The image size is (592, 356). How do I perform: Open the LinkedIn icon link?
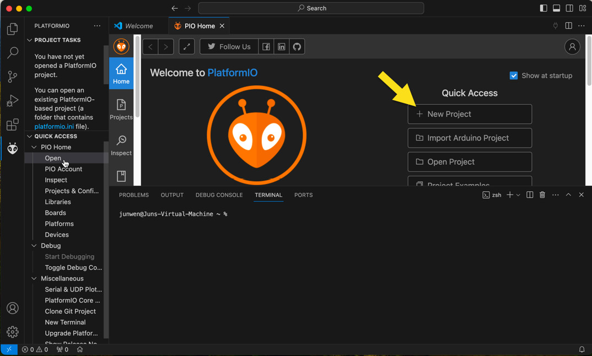(281, 46)
